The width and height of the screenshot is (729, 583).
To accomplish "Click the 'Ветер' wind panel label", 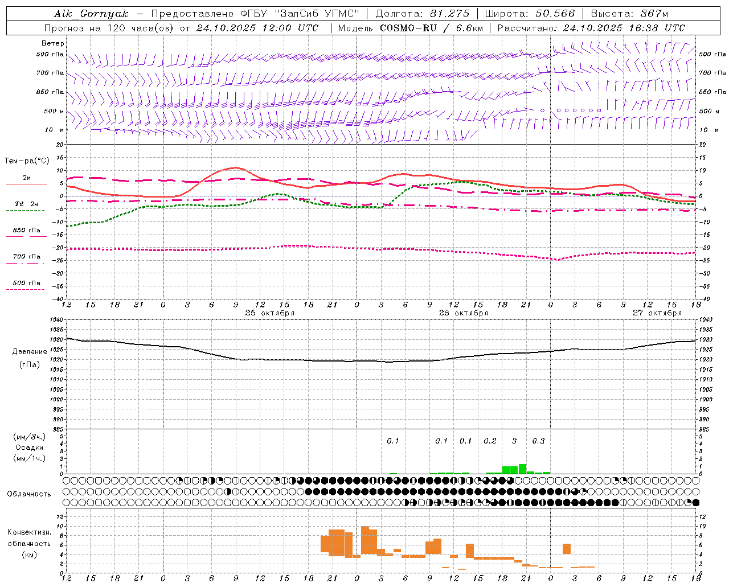I will coord(52,43).
